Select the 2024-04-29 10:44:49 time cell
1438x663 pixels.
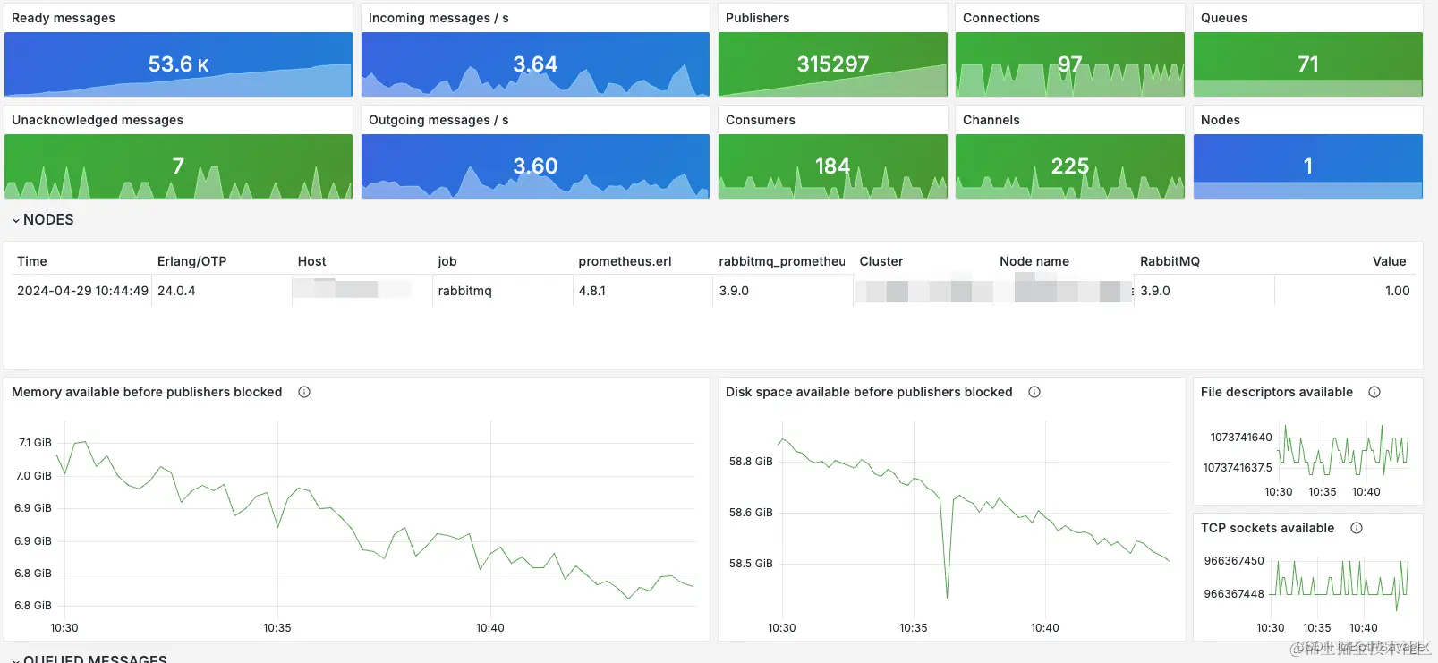tap(82, 291)
